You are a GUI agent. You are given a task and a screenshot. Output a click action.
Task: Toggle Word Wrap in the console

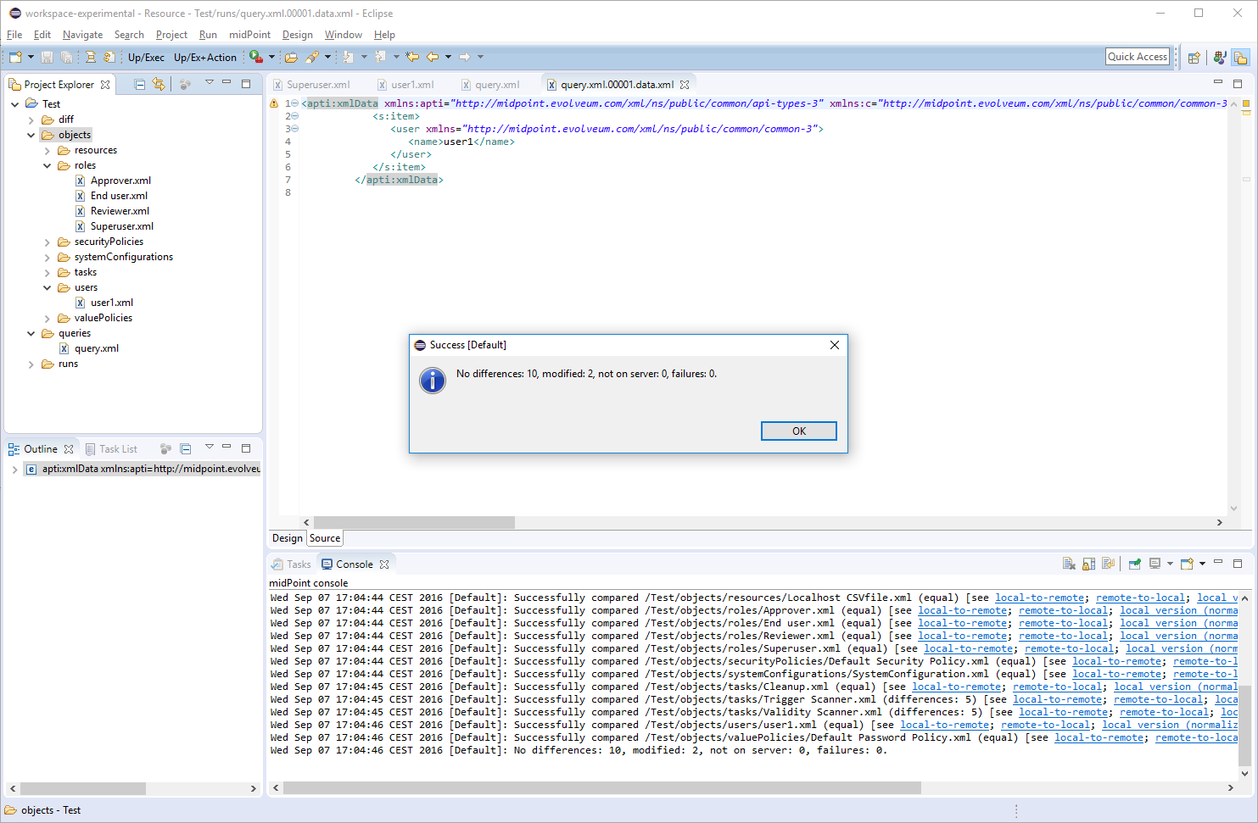tap(1108, 564)
